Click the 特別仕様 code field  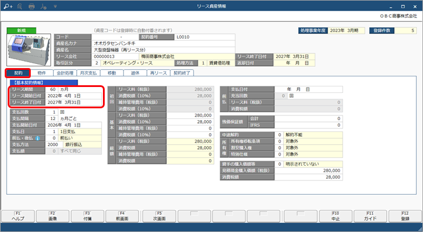click(279, 154)
